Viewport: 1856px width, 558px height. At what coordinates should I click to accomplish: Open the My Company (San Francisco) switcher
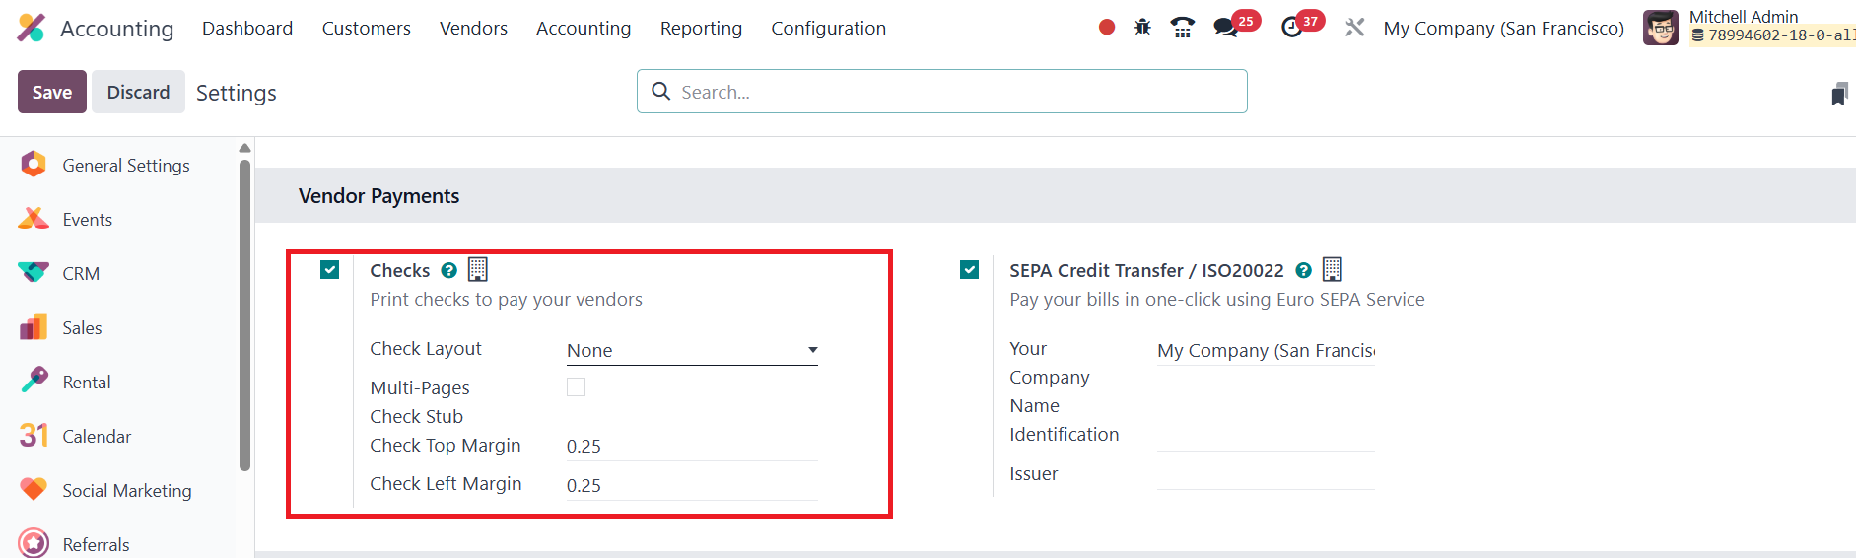(1503, 28)
